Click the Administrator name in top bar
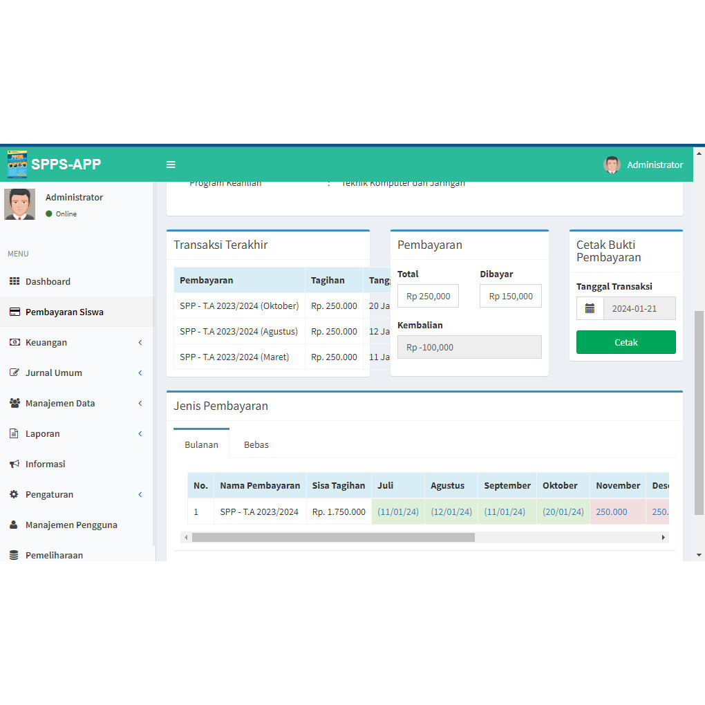 (655, 165)
